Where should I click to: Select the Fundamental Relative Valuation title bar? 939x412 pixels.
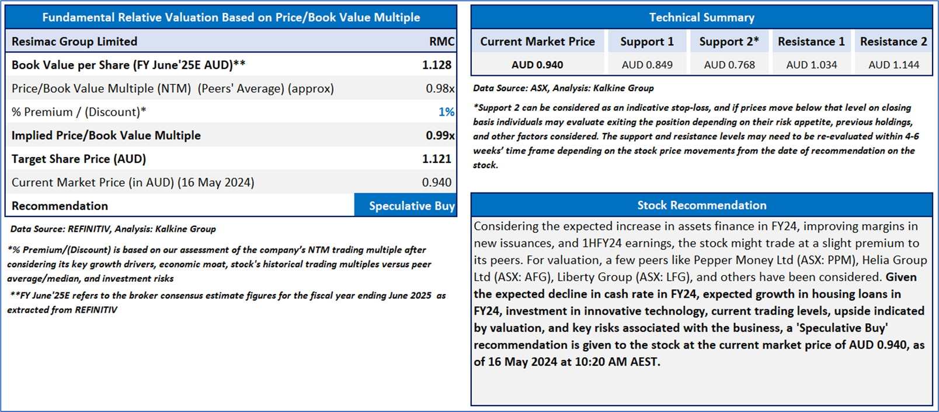point(231,17)
